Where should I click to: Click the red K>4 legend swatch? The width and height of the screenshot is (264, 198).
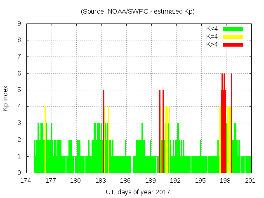pyautogui.click(x=233, y=45)
